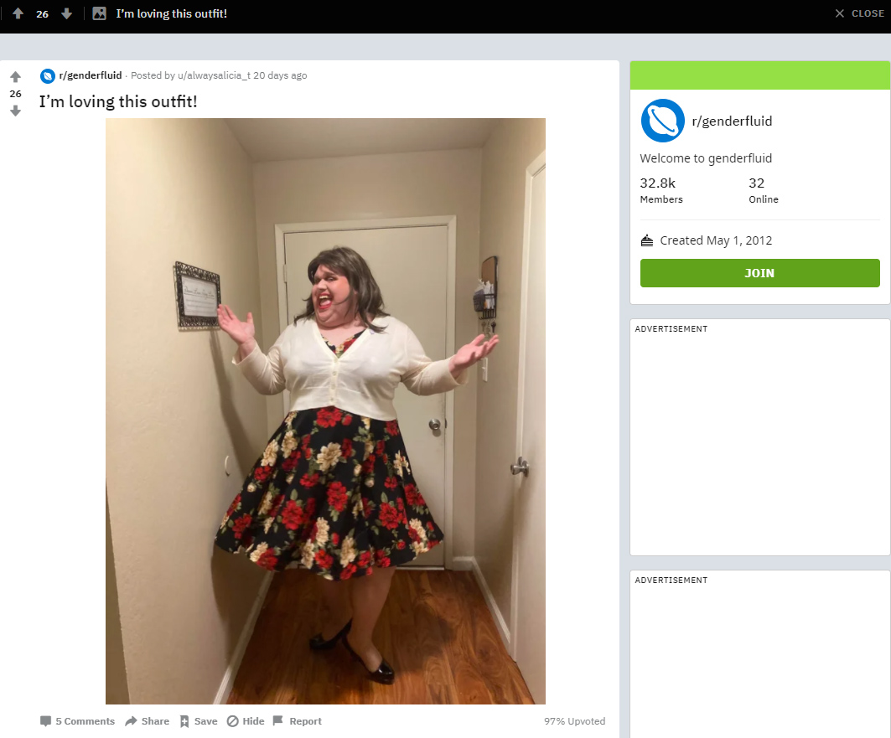Click the r/genderfluid icon in post header
891x738 pixels.
[x=48, y=75]
